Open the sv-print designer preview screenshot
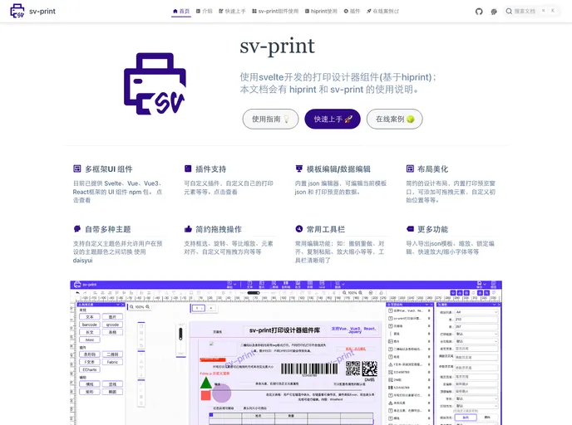Screen dimensions: 572x425 pyautogui.click(x=286, y=353)
